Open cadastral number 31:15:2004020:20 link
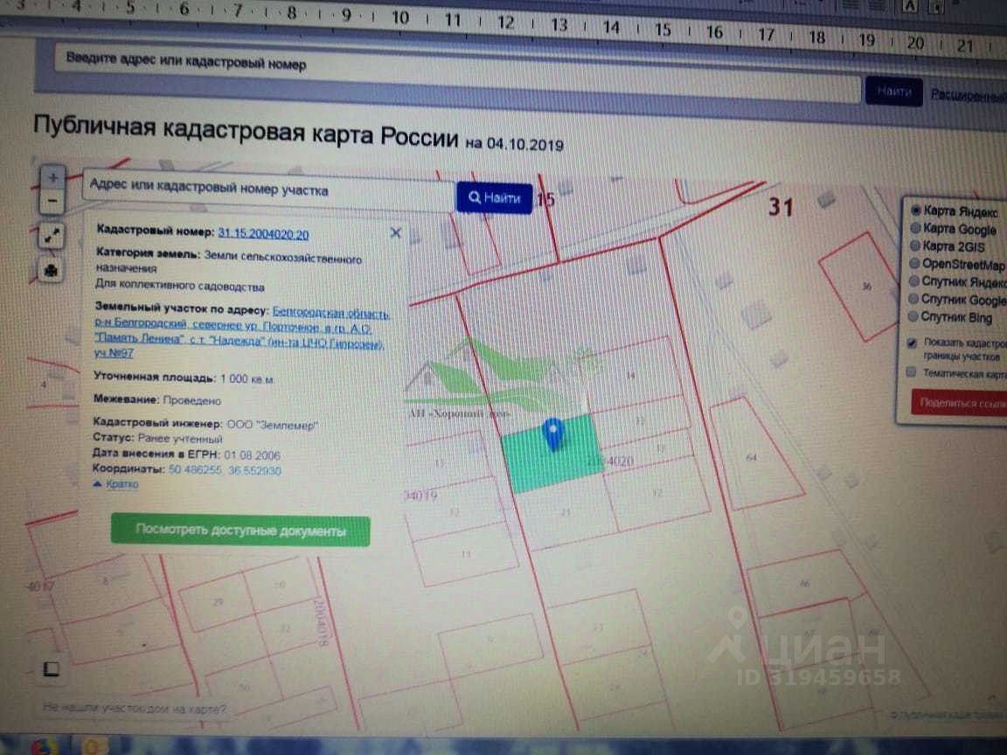Viewport: 1007px width, 755px height. point(263,233)
